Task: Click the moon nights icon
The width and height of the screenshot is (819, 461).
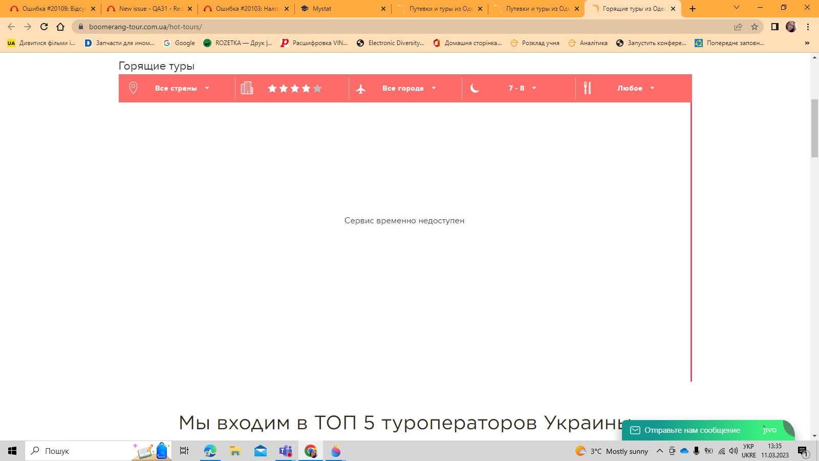Action: 475,89
